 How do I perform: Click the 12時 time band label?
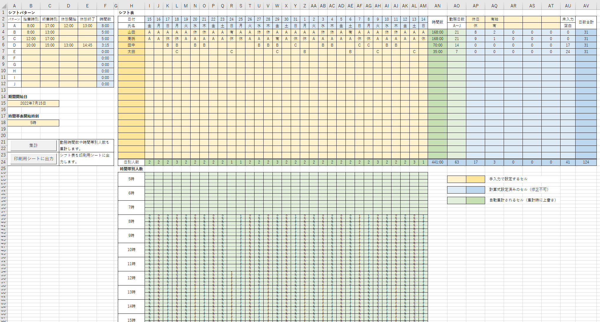click(x=131, y=278)
